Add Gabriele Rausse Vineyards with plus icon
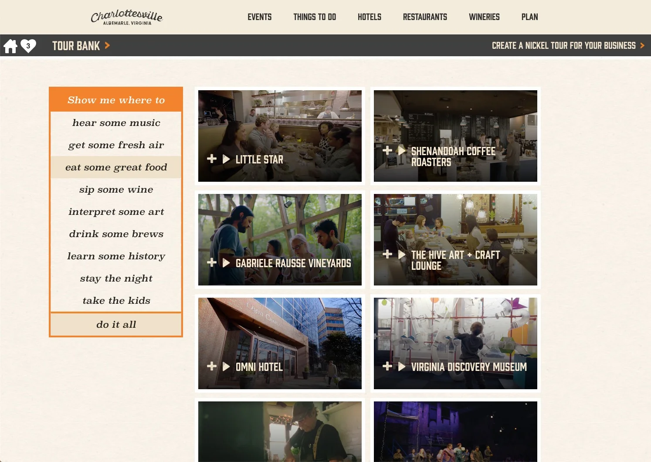This screenshot has height=462, width=651. [212, 262]
